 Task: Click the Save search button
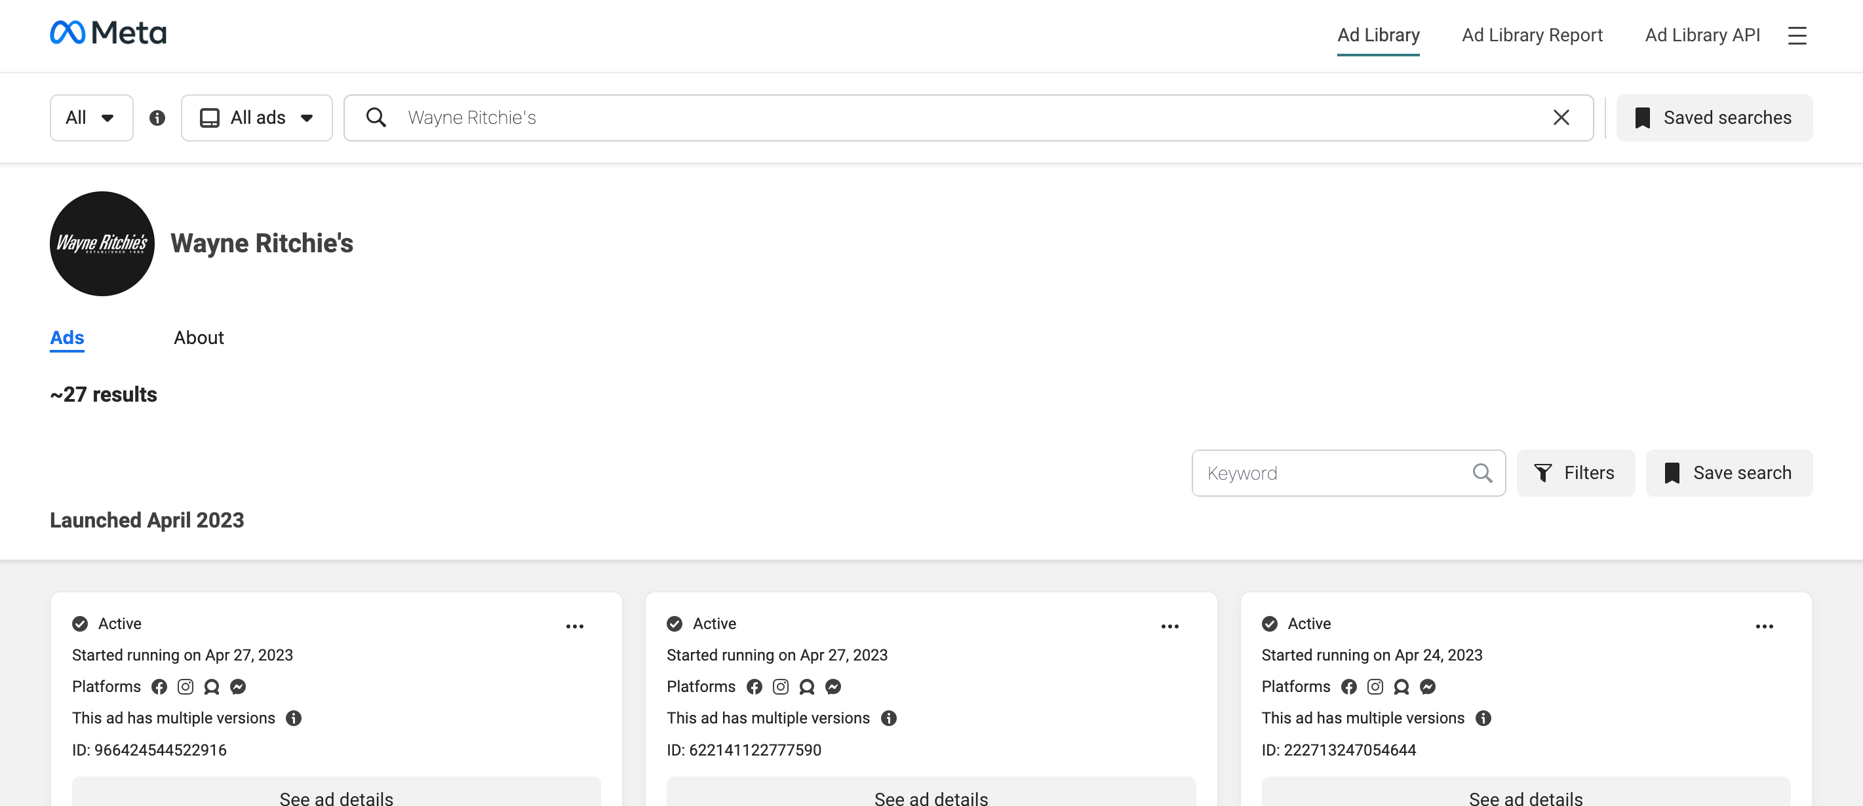[x=1729, y=472]
